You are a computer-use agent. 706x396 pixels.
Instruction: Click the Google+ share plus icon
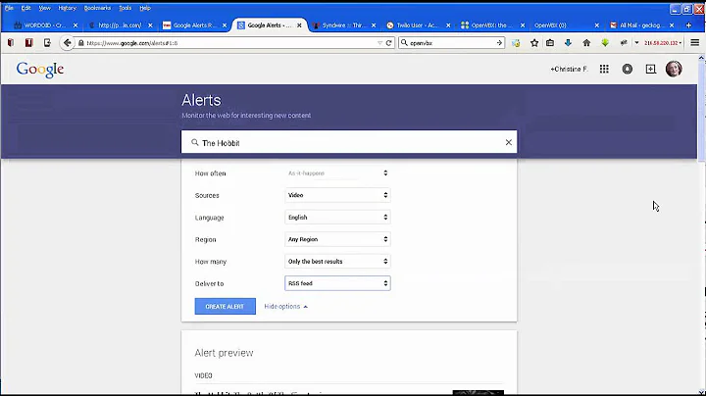point(651,69)
